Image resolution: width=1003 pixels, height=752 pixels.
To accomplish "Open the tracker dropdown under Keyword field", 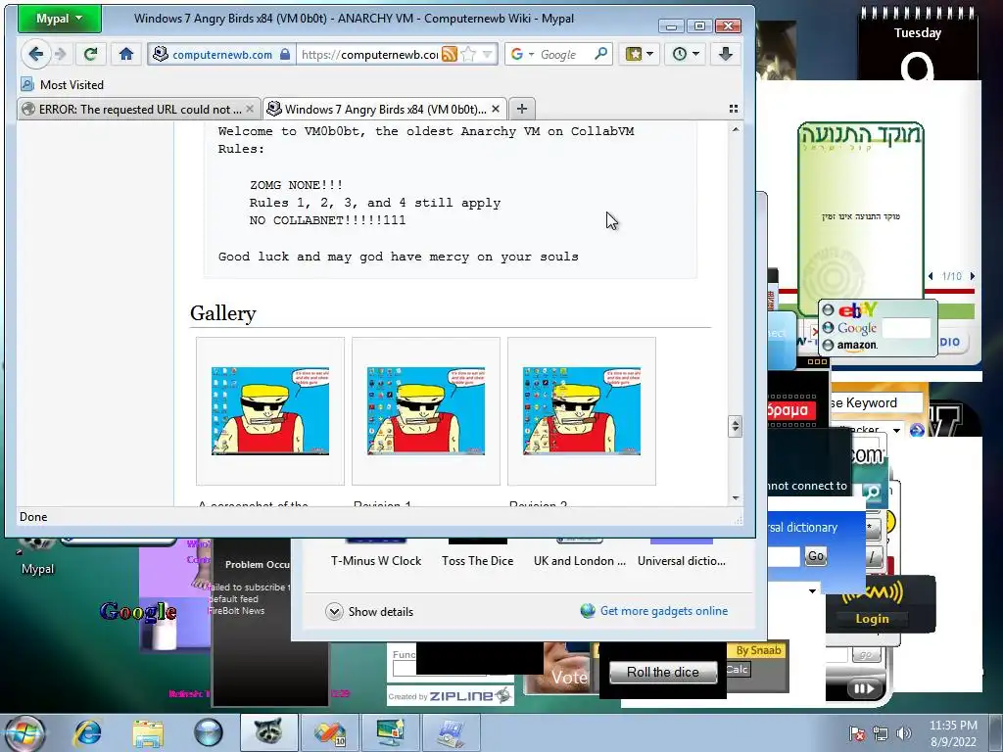I will coord(897,431).
